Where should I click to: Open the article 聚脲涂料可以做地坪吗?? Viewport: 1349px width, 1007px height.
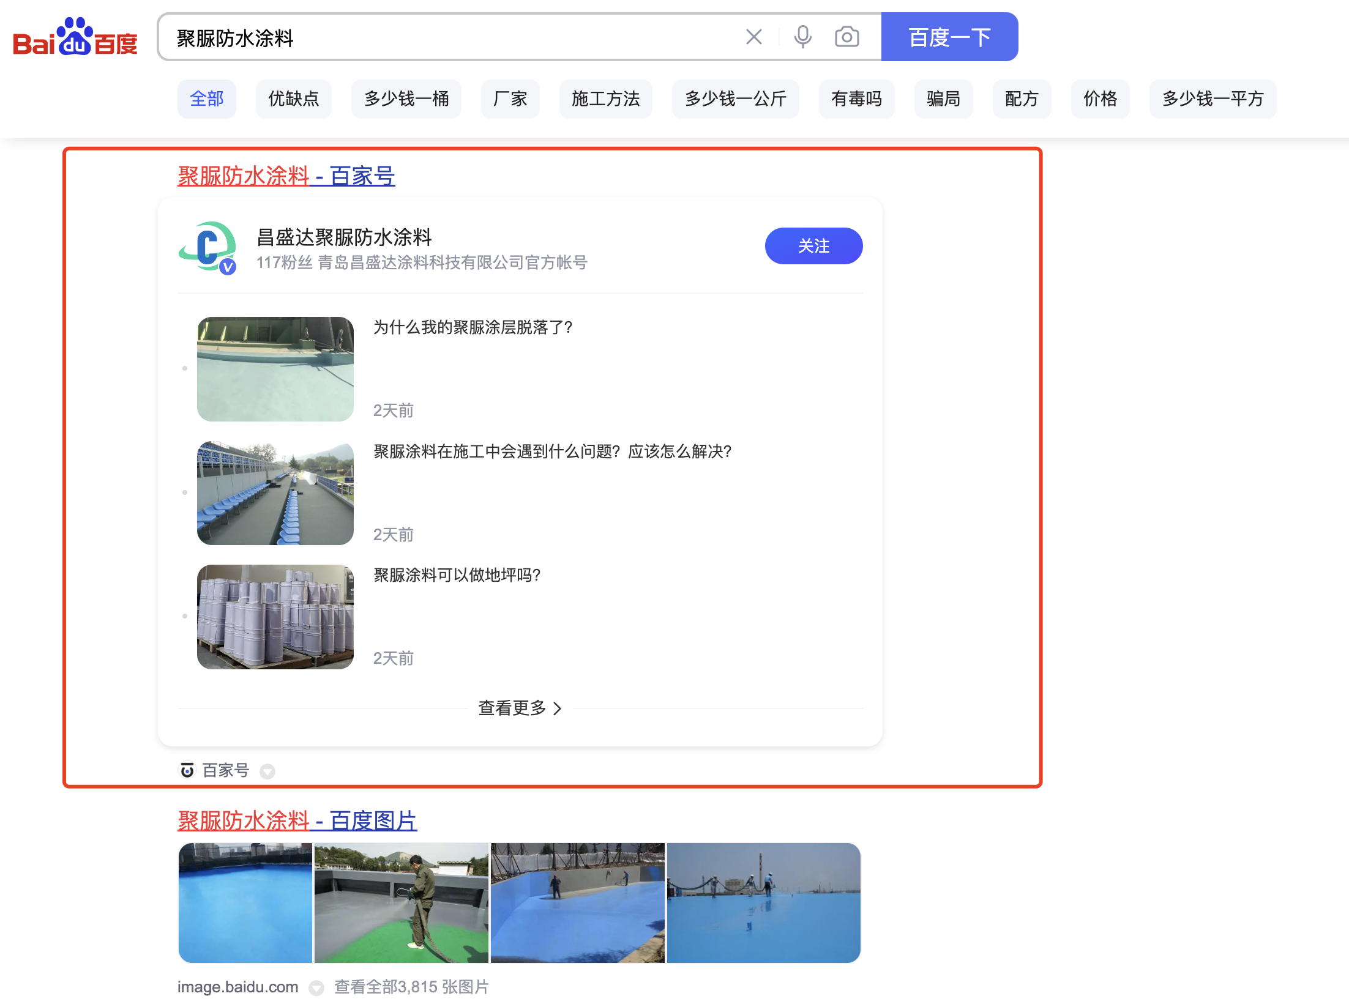click(x=457, y=575)
